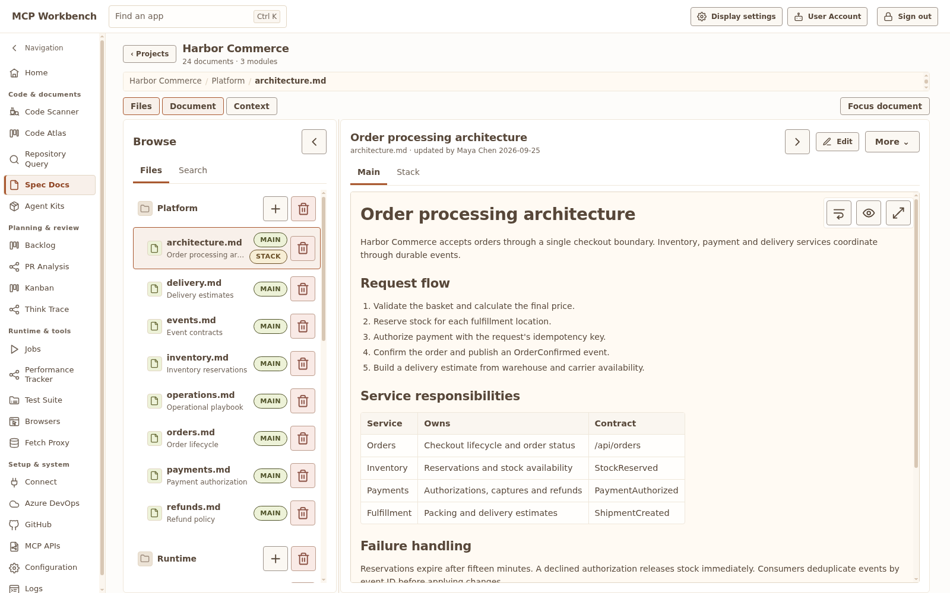
Task: Toggle word wrap in the document viewer
Action: click(839, 213)
